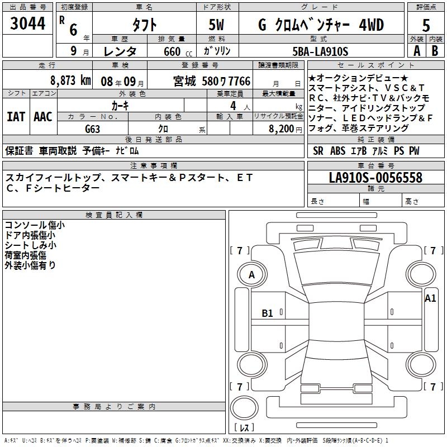The image size is (447, 447).
Task: Click damage mark B1 on the door
Action: (x=267, y=313)
